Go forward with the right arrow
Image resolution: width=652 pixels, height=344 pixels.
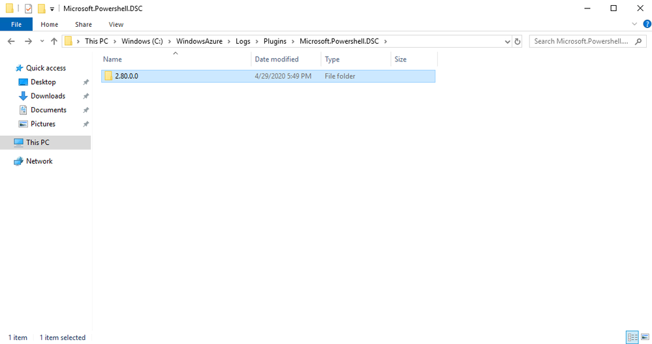28,41
